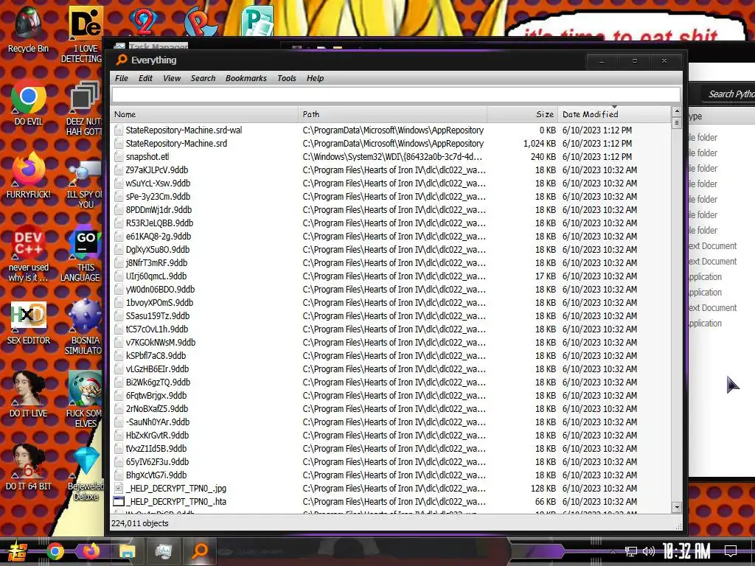755x566 pixels.
Task: Click the vertical scrollbar thumb
Action: [677, 123]
